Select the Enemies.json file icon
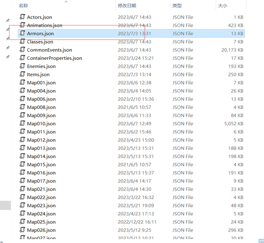The image size is (264, 243). click(22, 66)
